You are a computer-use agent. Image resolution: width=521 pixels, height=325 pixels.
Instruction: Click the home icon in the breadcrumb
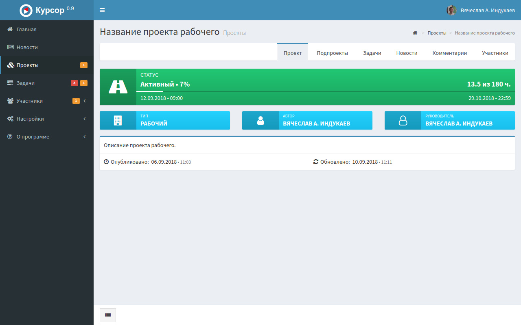[x=415, y=33]
